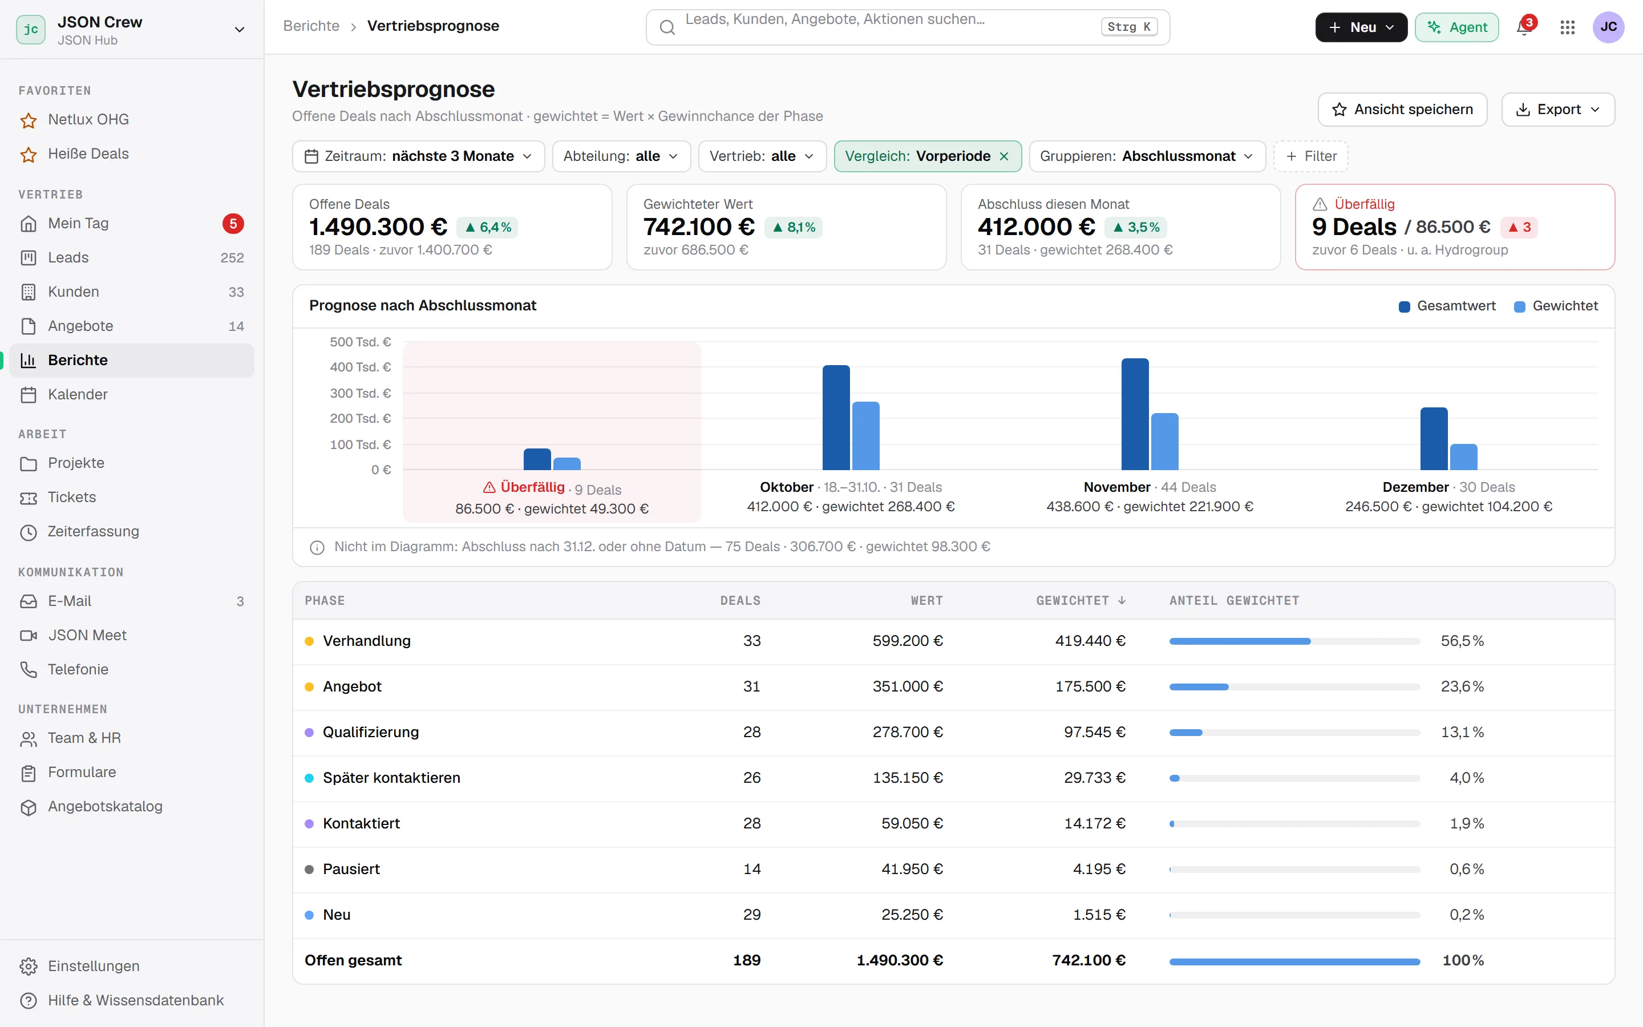Expand the JSON Crew workspace switcher
The height and width of the screenshot is (1027, 1643).
[132, 29]
